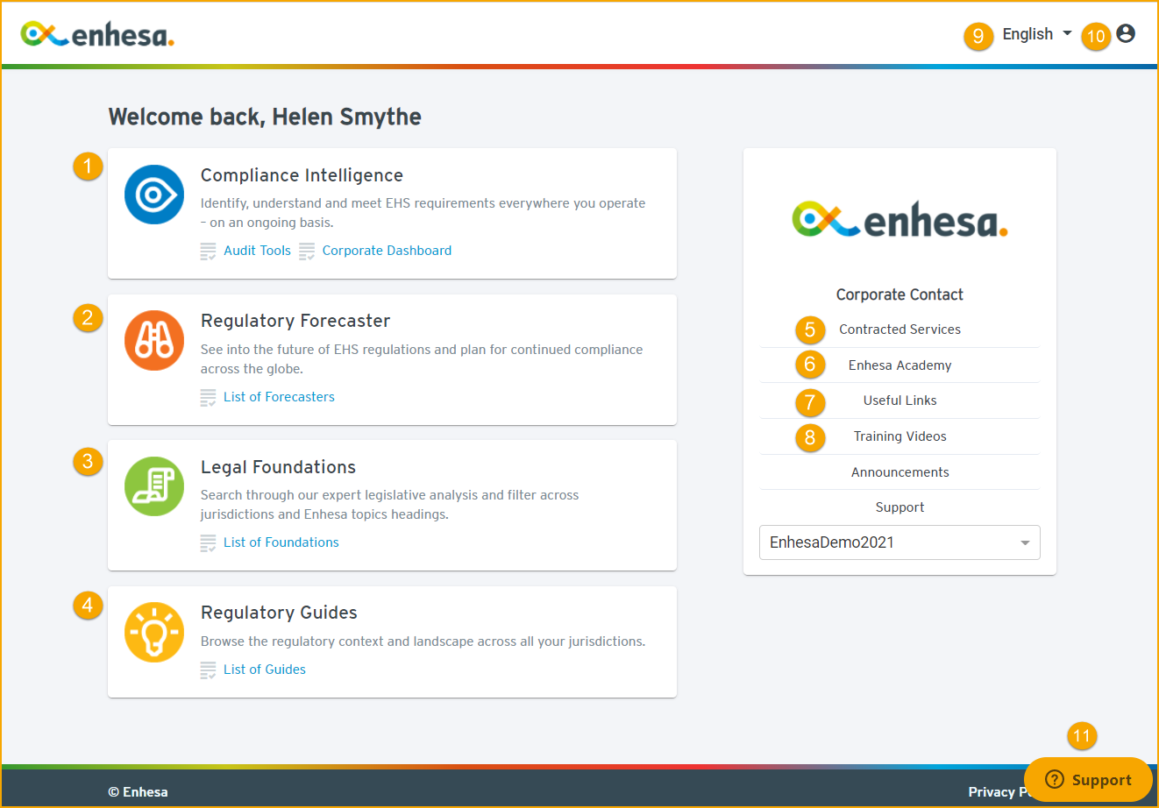
Task: Click the chevron next to English
Action: tap(1067, 33)
